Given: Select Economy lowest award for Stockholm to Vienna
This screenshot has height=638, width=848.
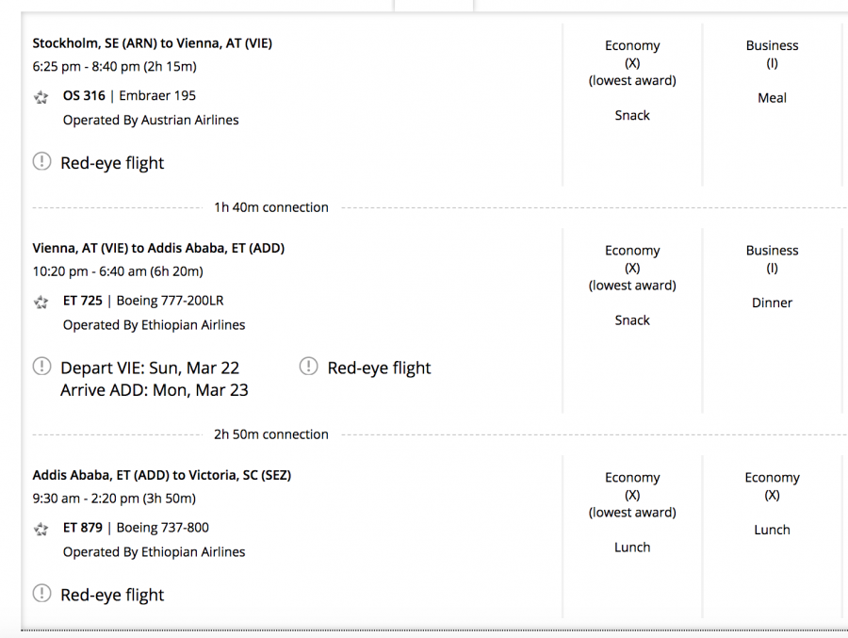Looking at the screenshot, I should pos(632,80).
